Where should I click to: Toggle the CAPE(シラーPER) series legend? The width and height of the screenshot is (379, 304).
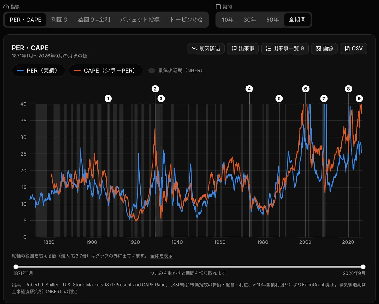click(106, 71)
